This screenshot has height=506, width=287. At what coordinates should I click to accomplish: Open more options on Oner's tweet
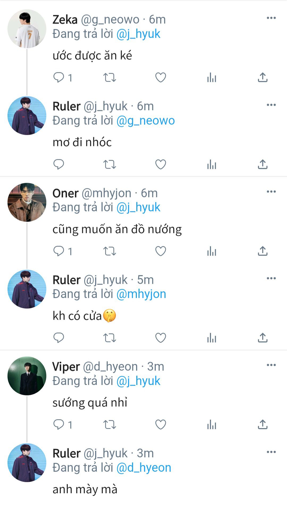coord(271,192)
